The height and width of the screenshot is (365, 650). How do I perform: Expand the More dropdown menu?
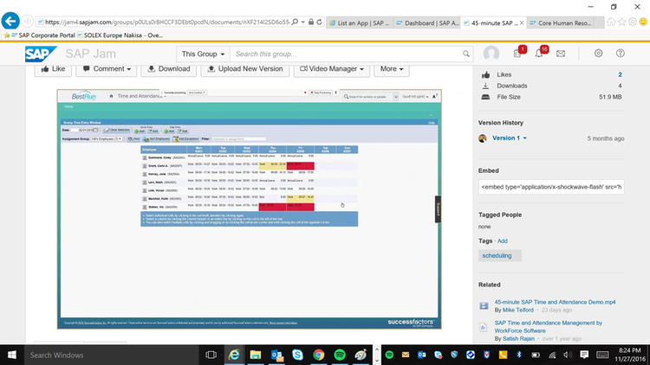click(392, 68)
